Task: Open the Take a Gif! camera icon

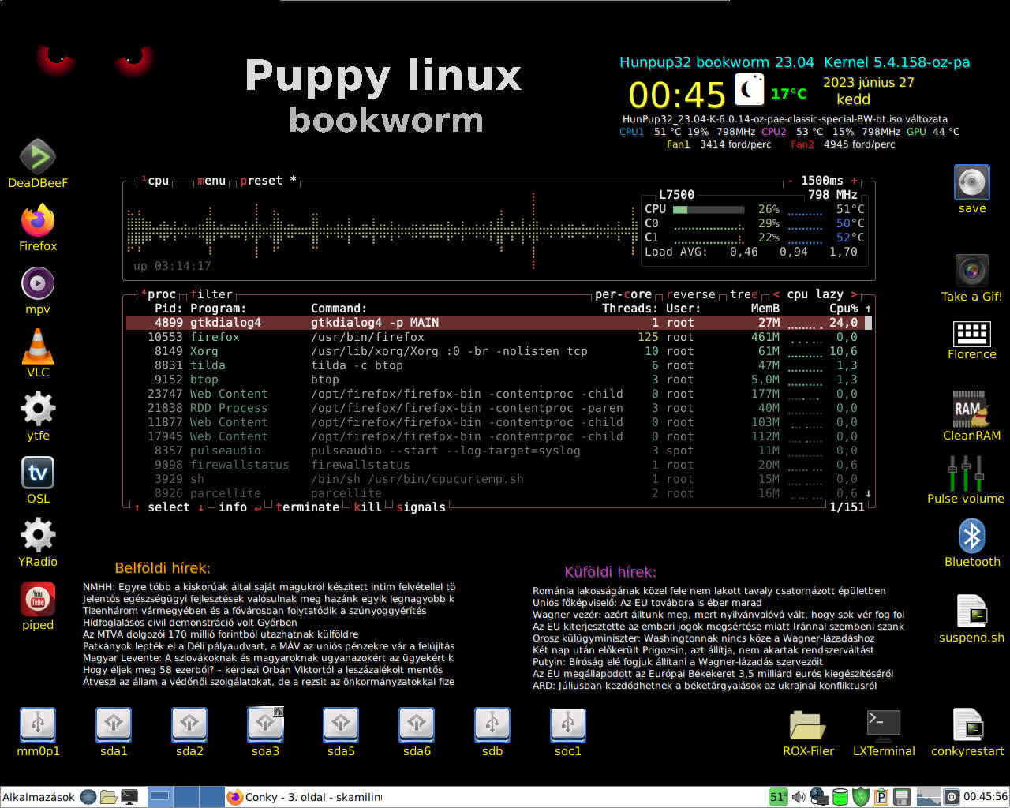Action: [972, 271]
